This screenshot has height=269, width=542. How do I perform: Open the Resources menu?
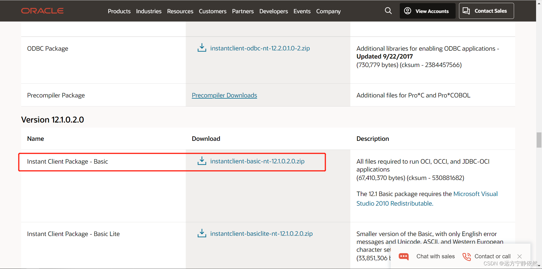[180, 11]
